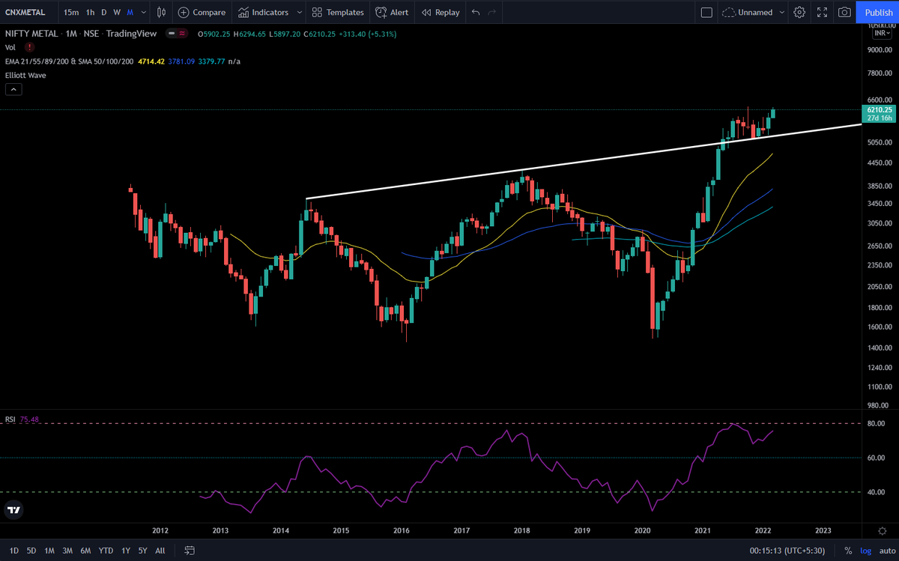
Task: Open the INR currency dropdown
Action: point(880,34)
